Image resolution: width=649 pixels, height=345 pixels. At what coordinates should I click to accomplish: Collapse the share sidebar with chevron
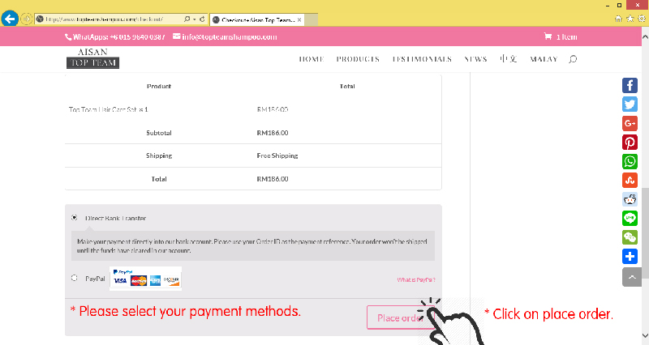coord(630,276)
